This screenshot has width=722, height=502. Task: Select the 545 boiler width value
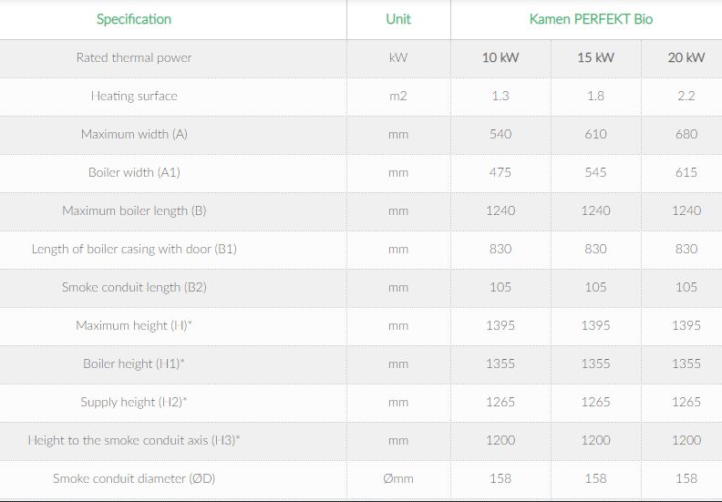click(595, 172)
